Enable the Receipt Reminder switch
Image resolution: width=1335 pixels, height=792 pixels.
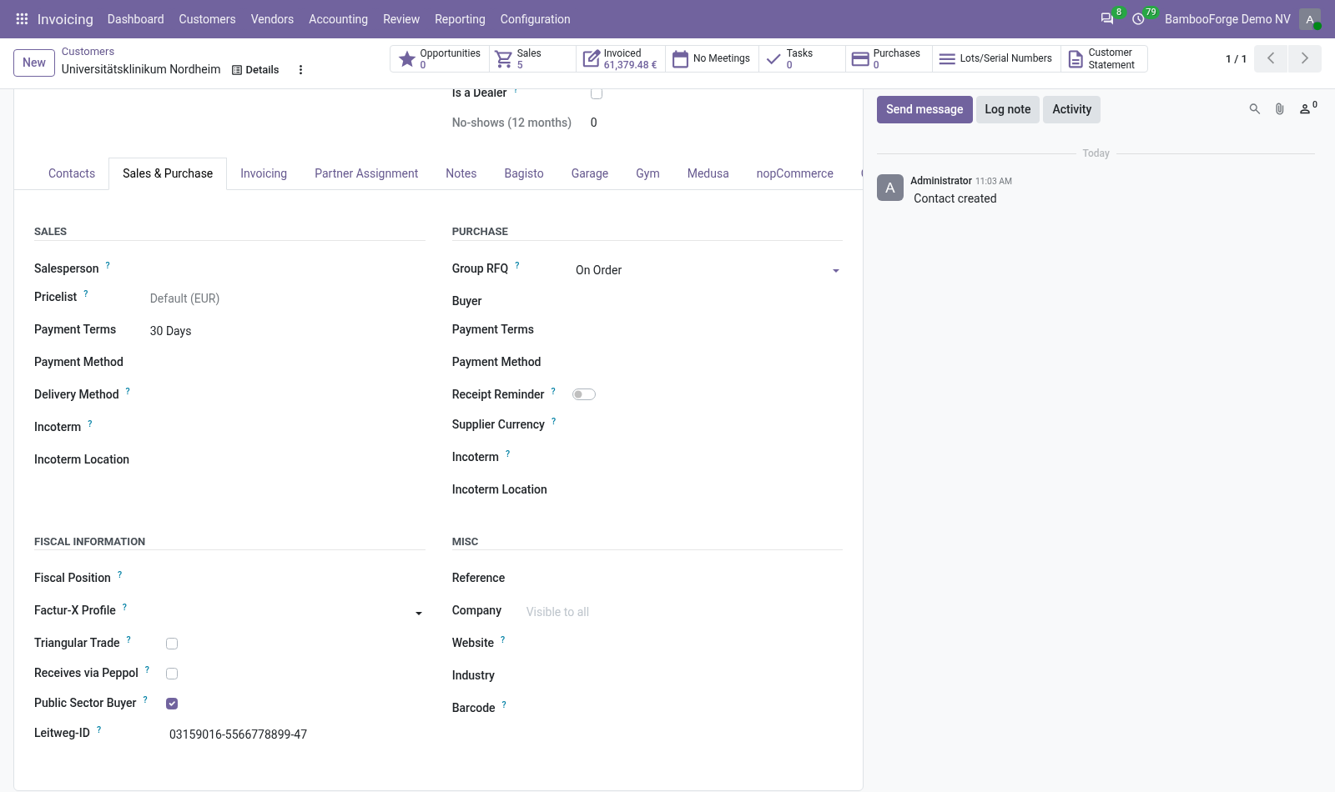584,394
